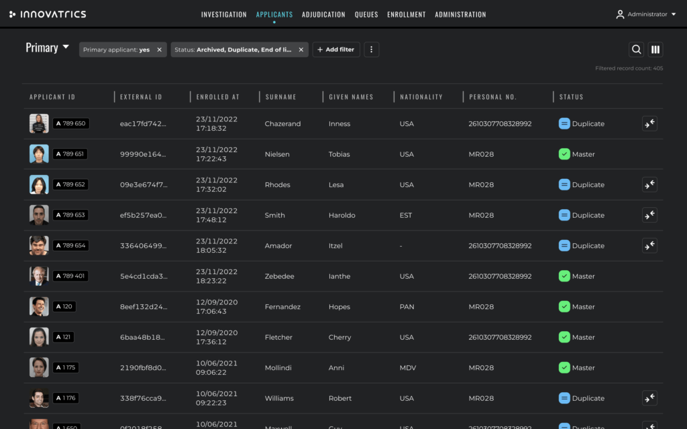
Task: Open the search icon
Action: [x=636, y=50]
